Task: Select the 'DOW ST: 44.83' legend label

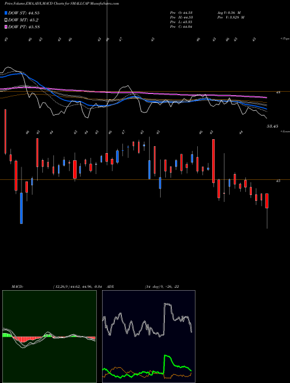Action: (x=24, y=13)
